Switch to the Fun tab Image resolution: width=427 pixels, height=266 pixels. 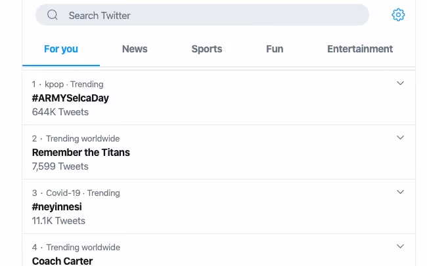tap(275, 49)
